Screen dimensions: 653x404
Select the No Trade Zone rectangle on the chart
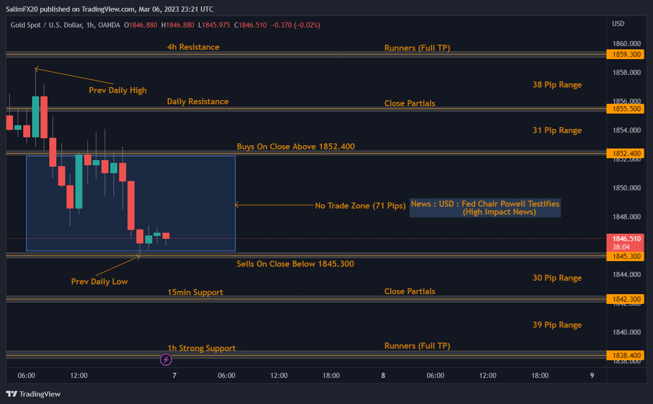[131, 203]
